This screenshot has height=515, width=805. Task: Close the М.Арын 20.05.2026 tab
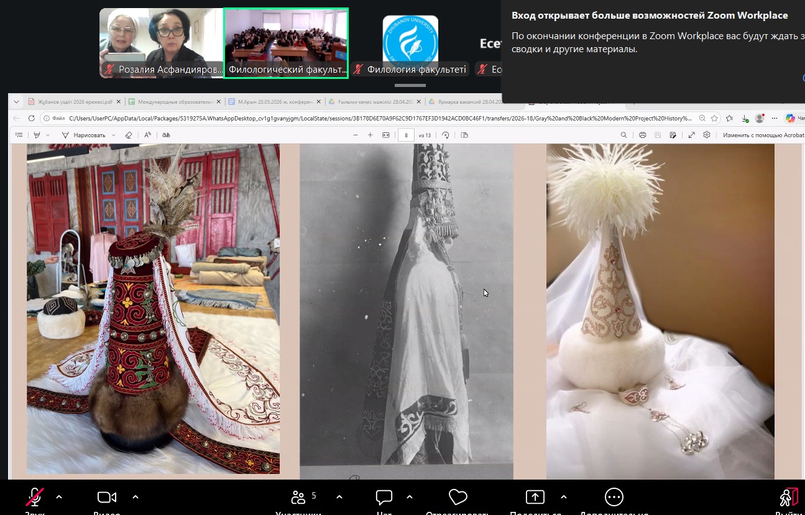(x=319, y=102)
